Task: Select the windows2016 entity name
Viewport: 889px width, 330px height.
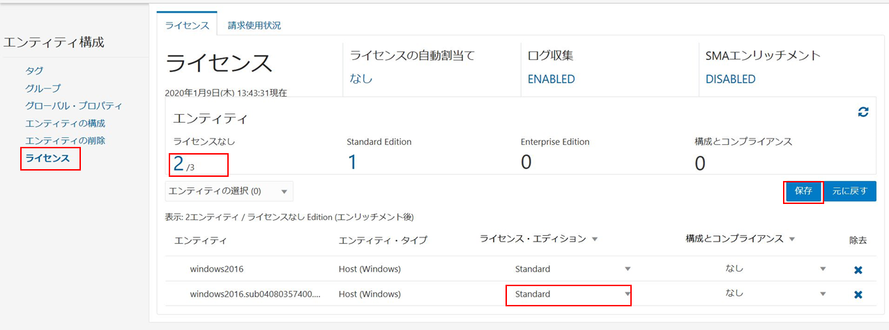Action: pyautogui.click(x=217, y=269)
